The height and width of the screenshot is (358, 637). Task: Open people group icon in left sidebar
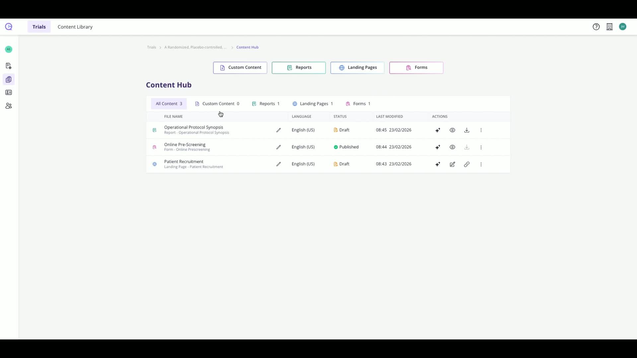[x=9, y=106]
